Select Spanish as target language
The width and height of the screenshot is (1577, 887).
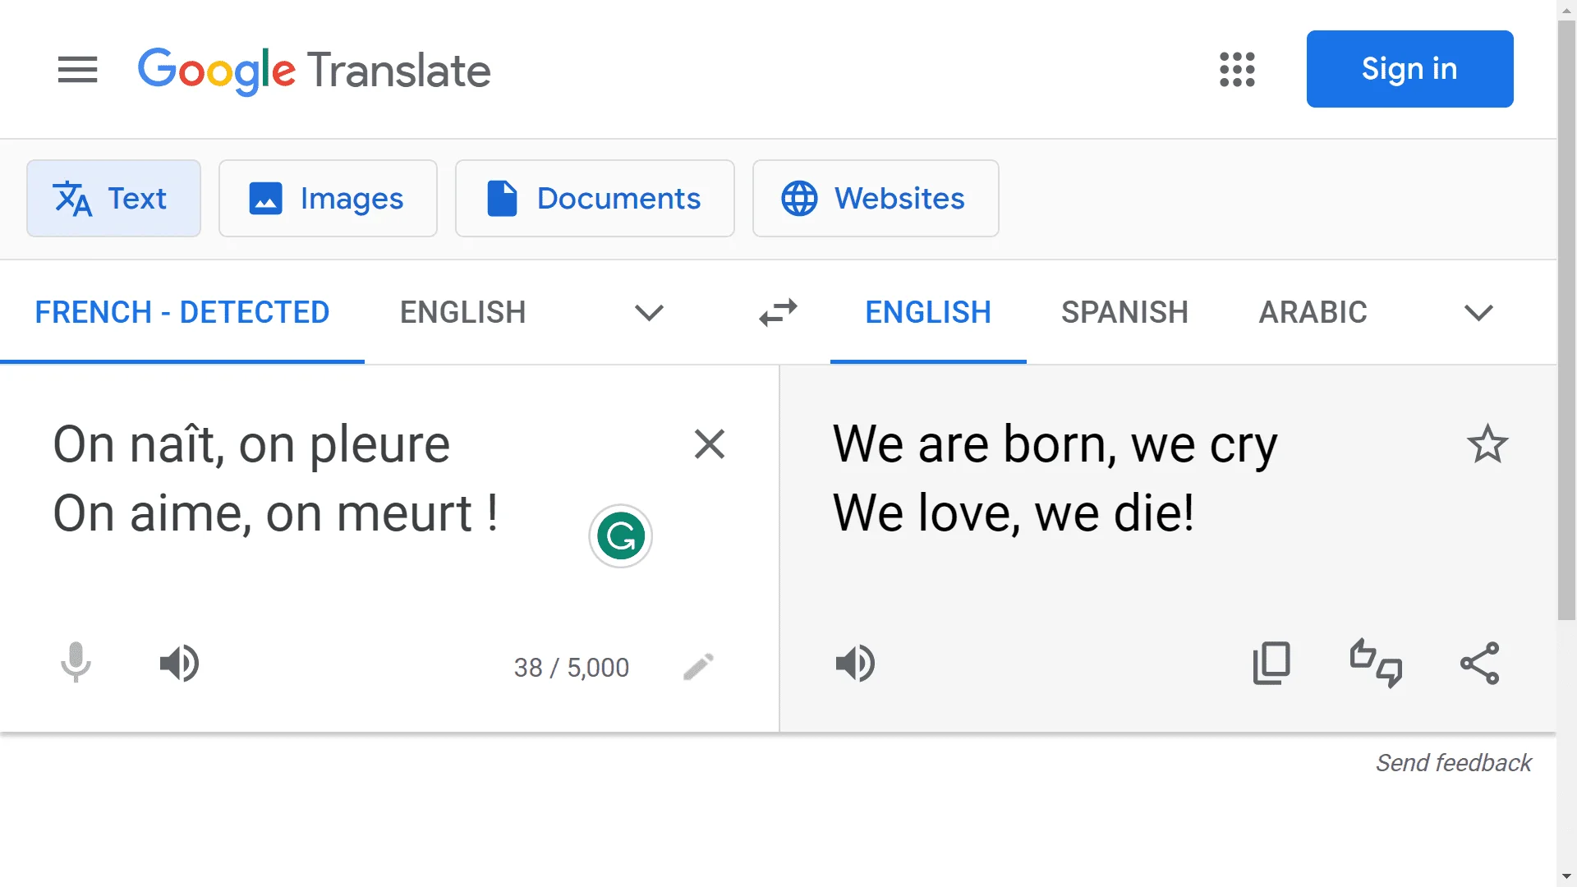(1124, 312)
